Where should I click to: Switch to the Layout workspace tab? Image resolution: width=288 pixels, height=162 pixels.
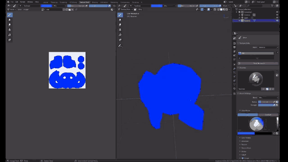pyautogui.click(x=45, y=2)
